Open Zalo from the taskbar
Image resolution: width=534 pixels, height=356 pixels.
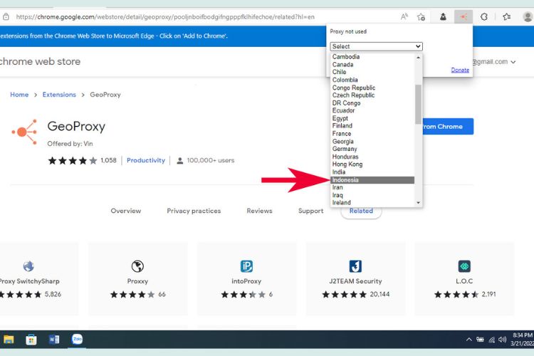[77, 339]
